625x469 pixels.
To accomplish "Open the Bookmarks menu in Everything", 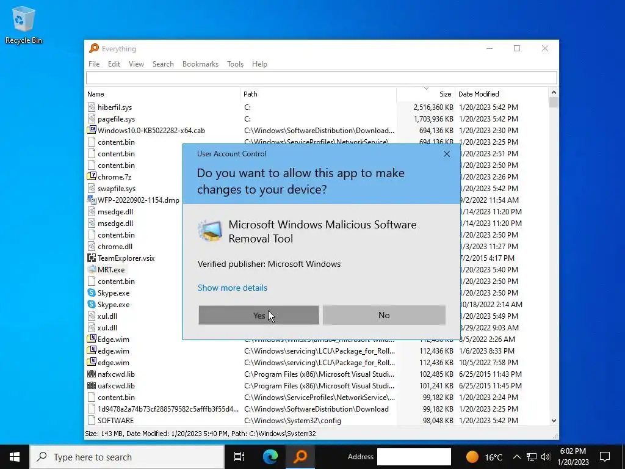I will 200,64.
